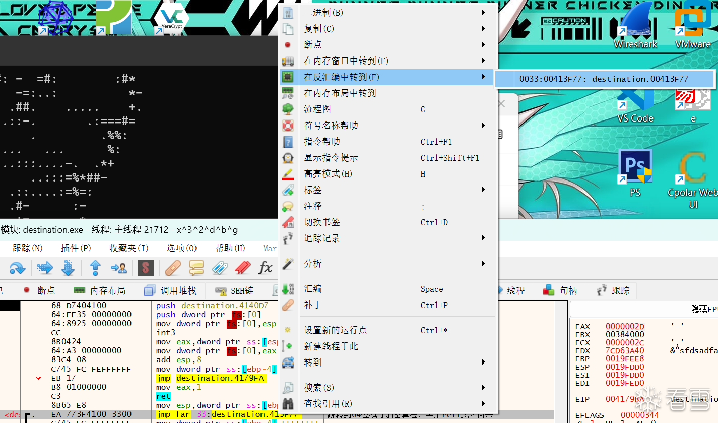Select 在反汇编中转到(F) in the context menu

[388, 77]
